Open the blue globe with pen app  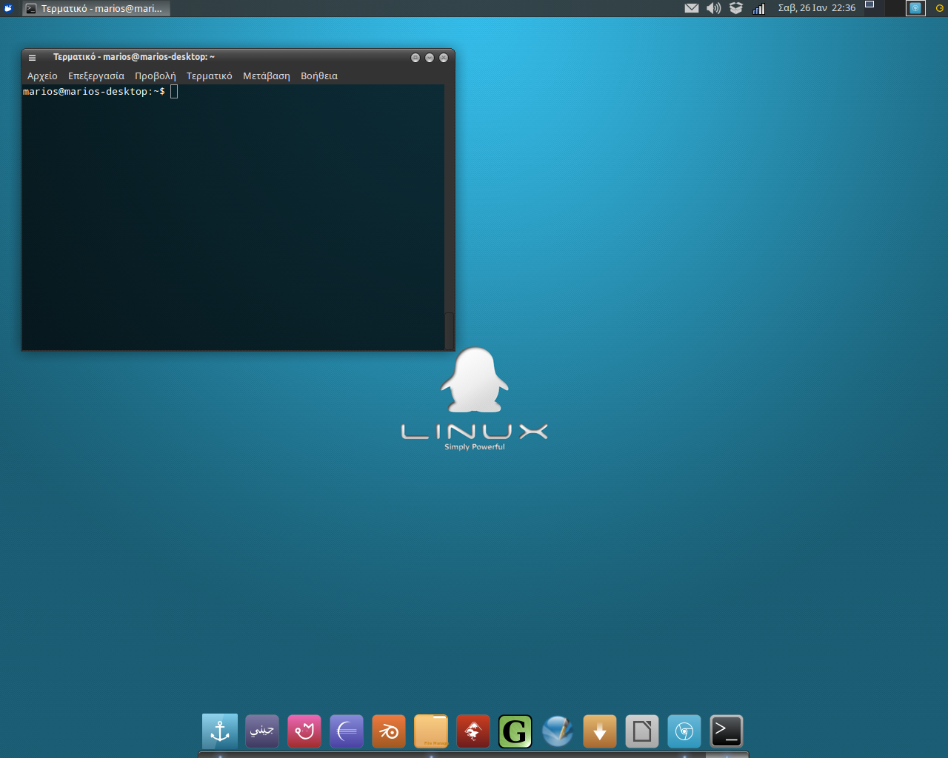click(558, 731)
